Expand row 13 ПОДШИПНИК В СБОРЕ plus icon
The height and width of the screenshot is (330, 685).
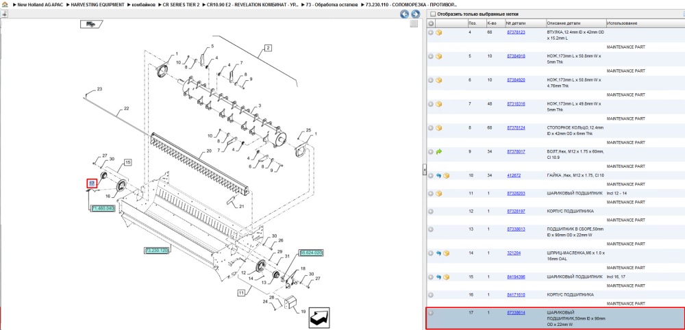tap(431, 229)
